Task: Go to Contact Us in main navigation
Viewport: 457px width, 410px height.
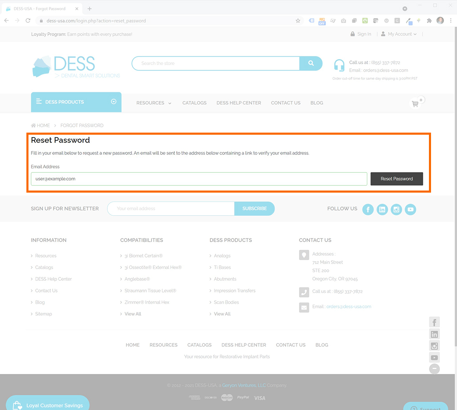Action: click(x=286, y=103)
